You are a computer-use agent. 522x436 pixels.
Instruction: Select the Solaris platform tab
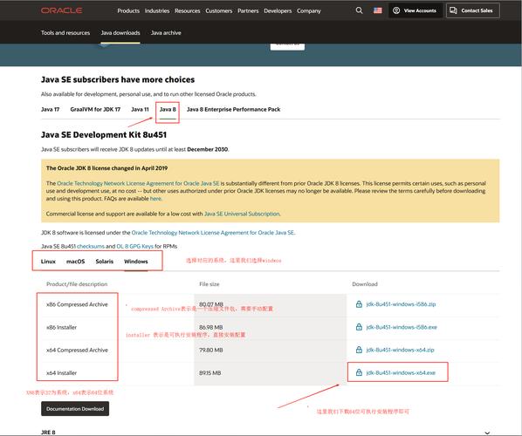coord(104,261)
